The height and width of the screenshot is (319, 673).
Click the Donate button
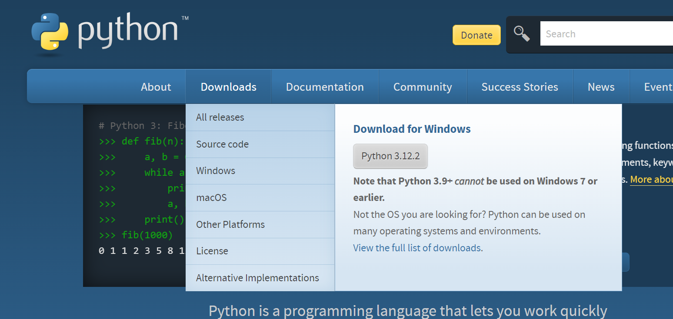pos(476,35)
